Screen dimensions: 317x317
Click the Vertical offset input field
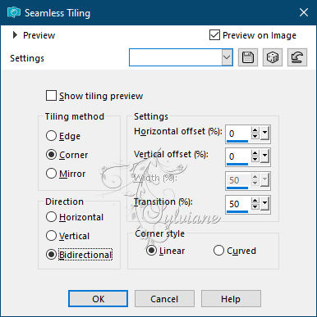[x=237, y=156]
